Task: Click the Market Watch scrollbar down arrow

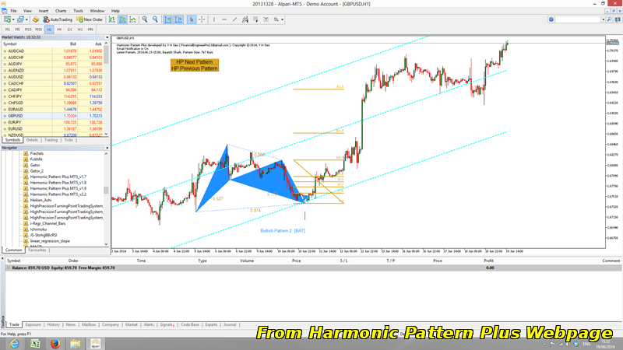Action: pyautogui.click(x=106, y=134)
